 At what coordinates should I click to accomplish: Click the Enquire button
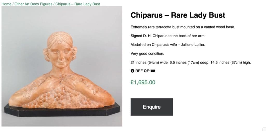(152, 107)
